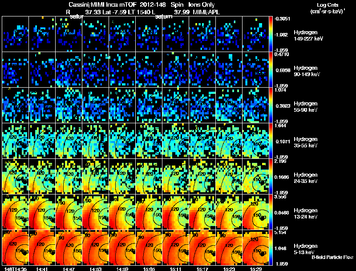The width and height of the screenshot is (356, 271).
Task: Click the '0.0488' colorbar value
Action: (x=282, y=213)
